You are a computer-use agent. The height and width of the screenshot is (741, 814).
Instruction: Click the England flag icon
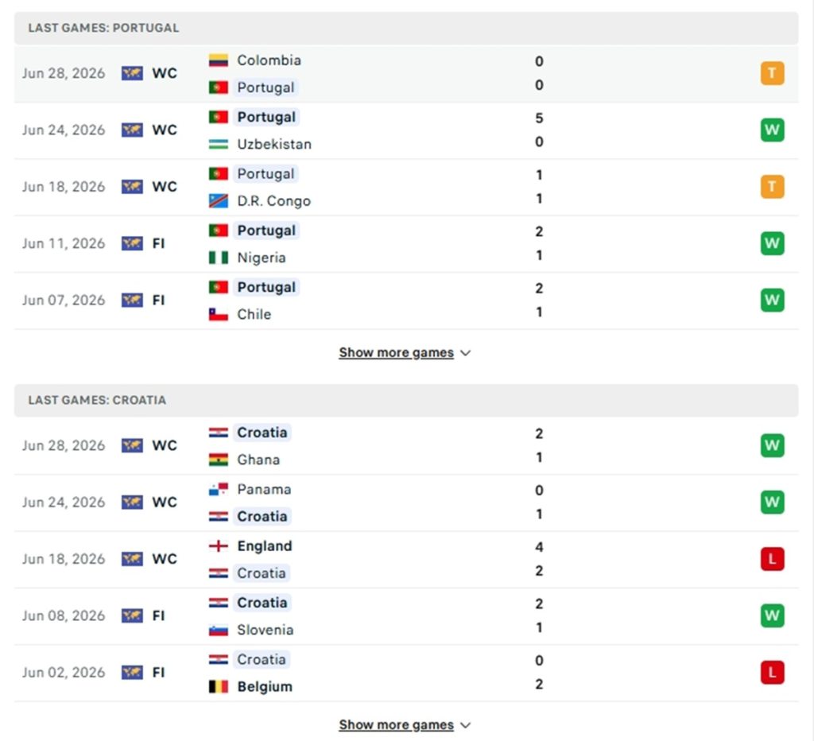tap(218, 545)
